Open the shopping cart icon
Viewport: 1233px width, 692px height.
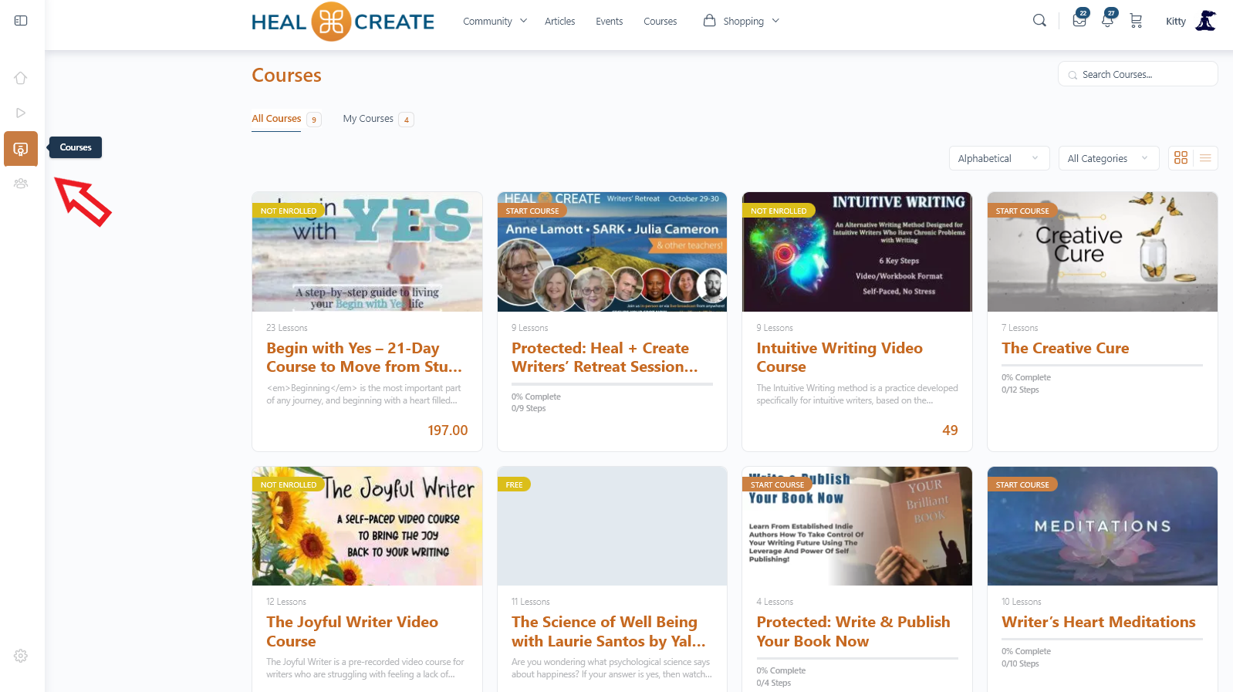pos(1136,21)
